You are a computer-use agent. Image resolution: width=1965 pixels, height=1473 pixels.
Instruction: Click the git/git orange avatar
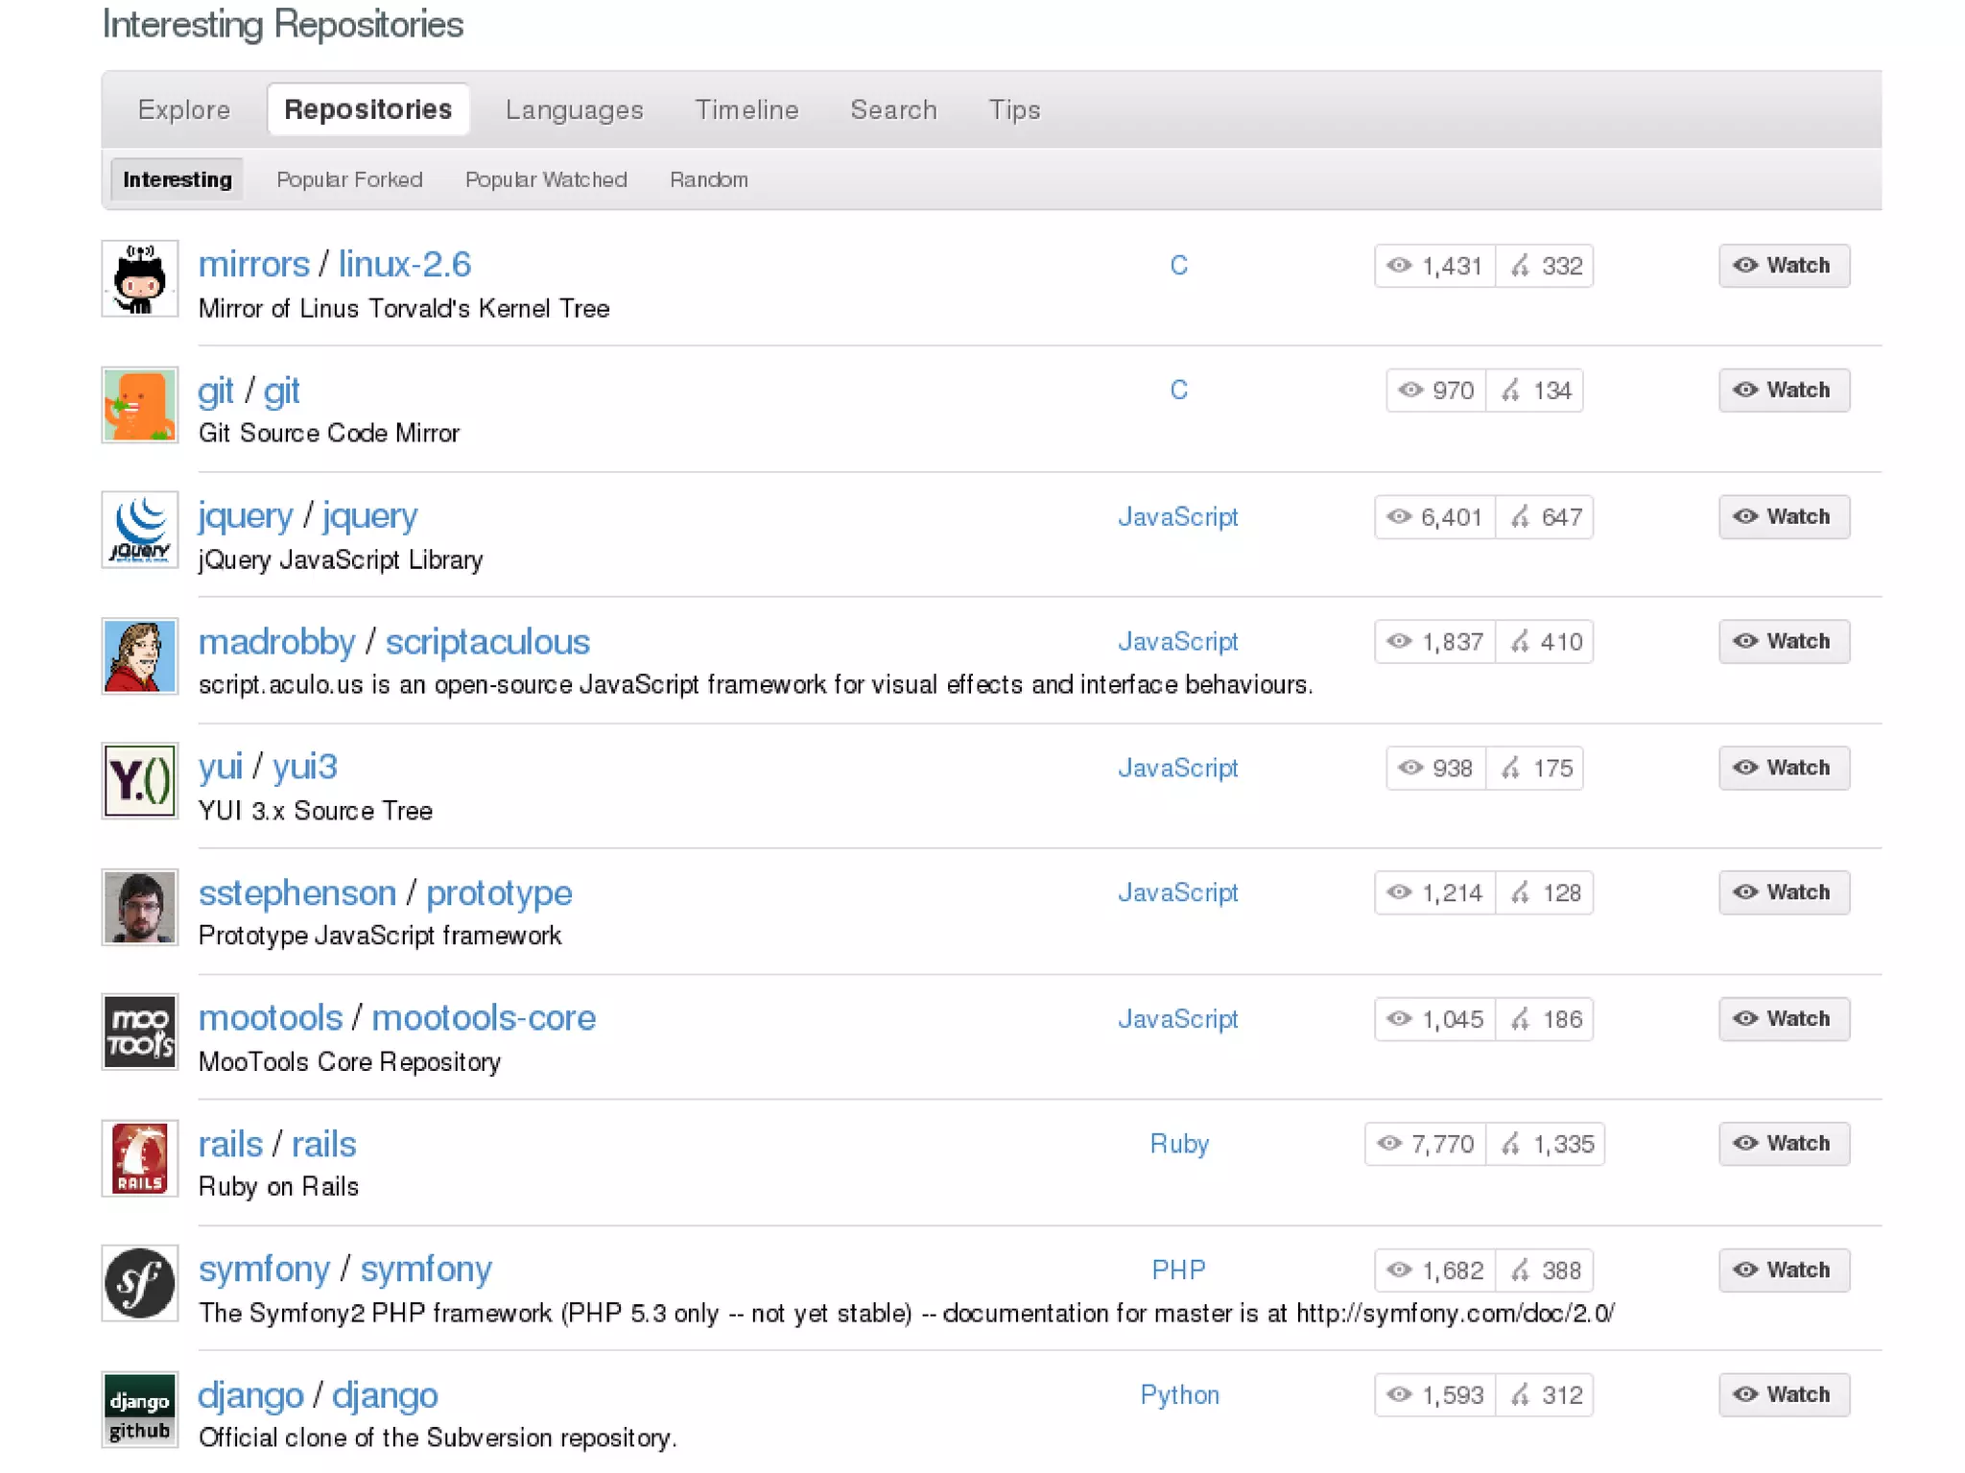(139, 404)
